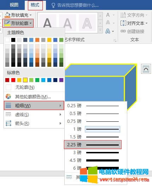152x186 pixels.
Task: Click the Text Fill A icon
Action: (x=108, y=15)
